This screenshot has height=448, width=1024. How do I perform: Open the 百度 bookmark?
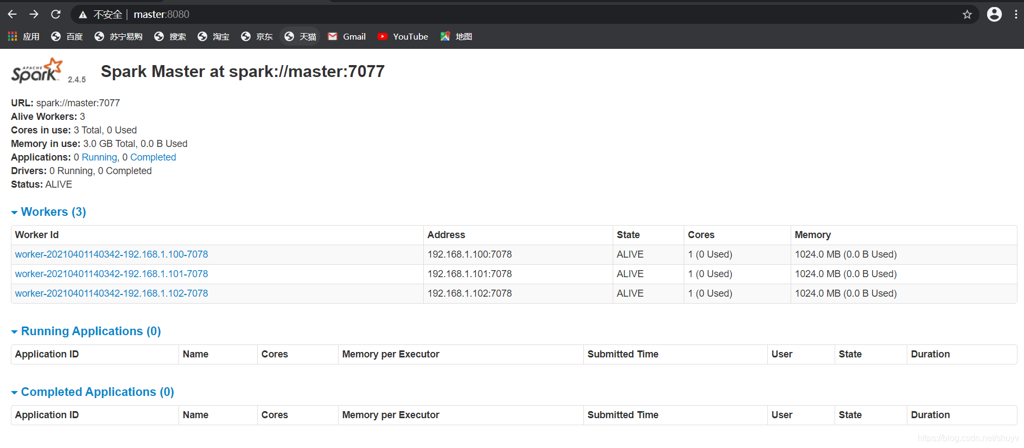click(67, 36)
